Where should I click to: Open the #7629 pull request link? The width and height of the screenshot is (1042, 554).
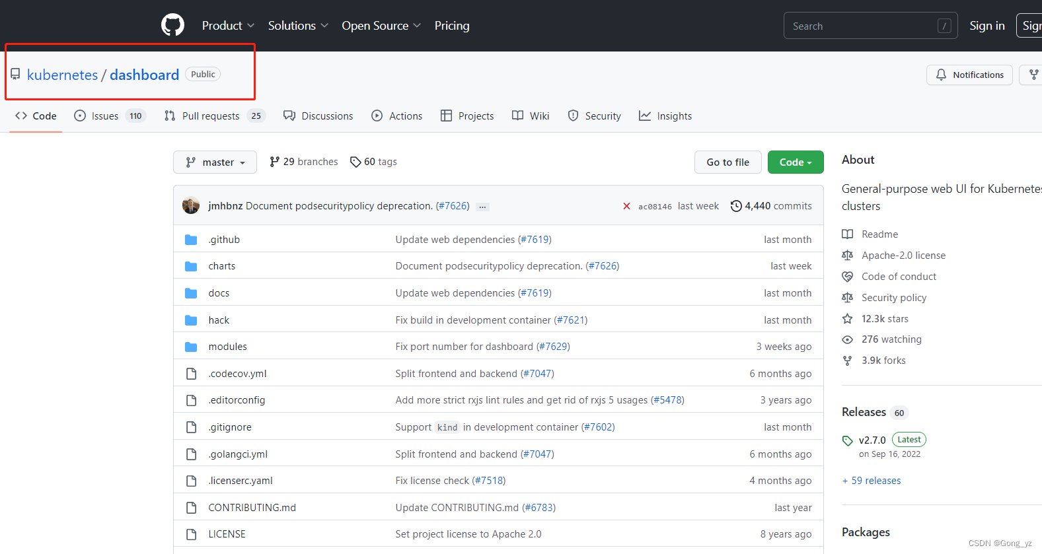[553, 347]
